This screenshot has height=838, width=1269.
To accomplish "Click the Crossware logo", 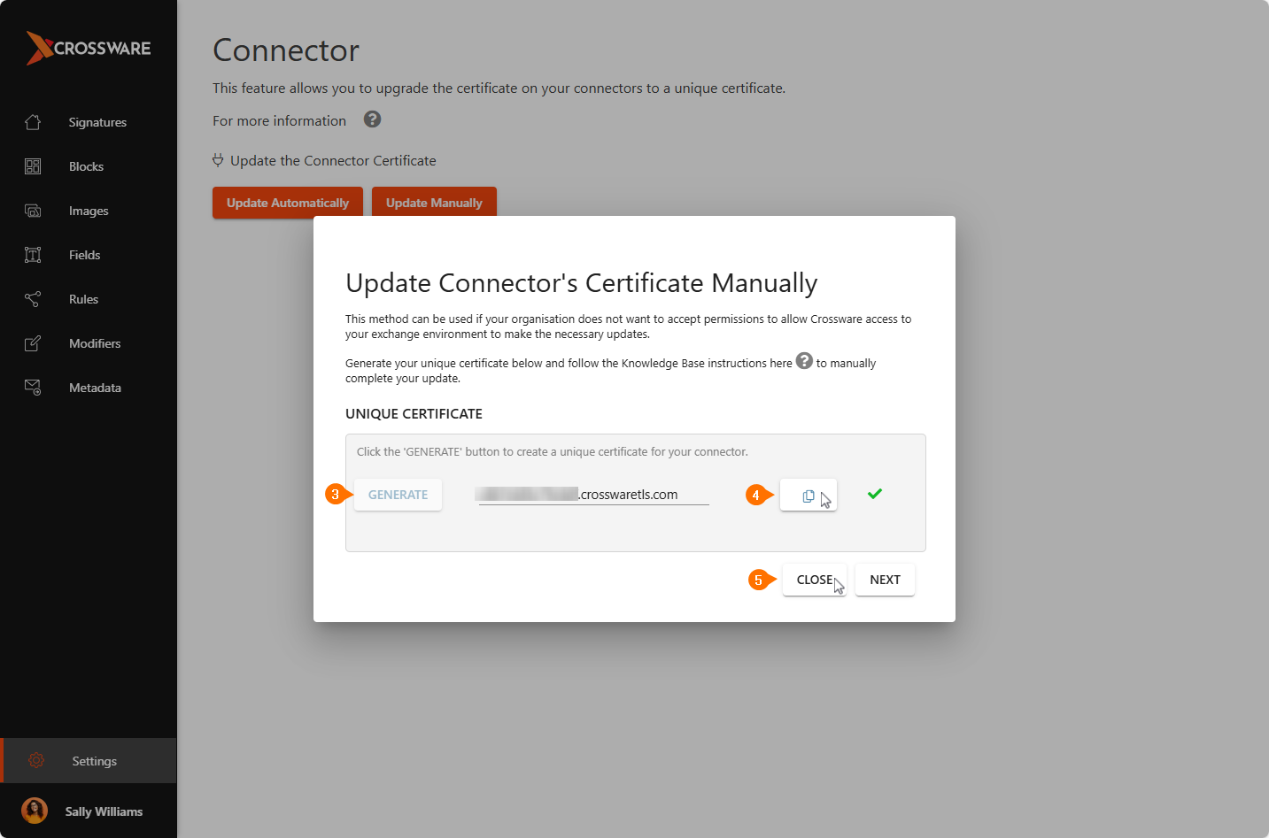I will 89,48.
